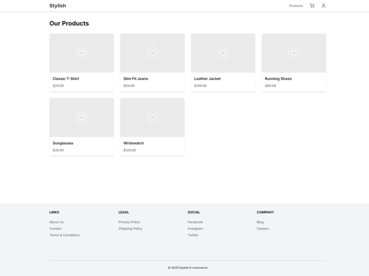Select the Sunglasses title

(63, 143)
